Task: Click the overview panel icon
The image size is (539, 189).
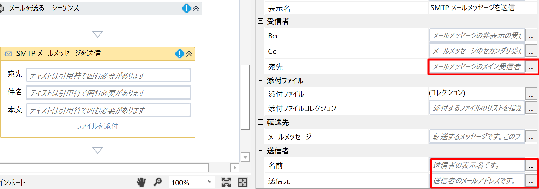Action: coord(242,182)
